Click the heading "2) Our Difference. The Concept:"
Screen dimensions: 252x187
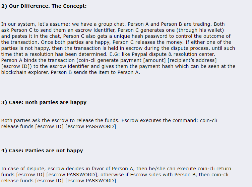click(x=44, y=6)
